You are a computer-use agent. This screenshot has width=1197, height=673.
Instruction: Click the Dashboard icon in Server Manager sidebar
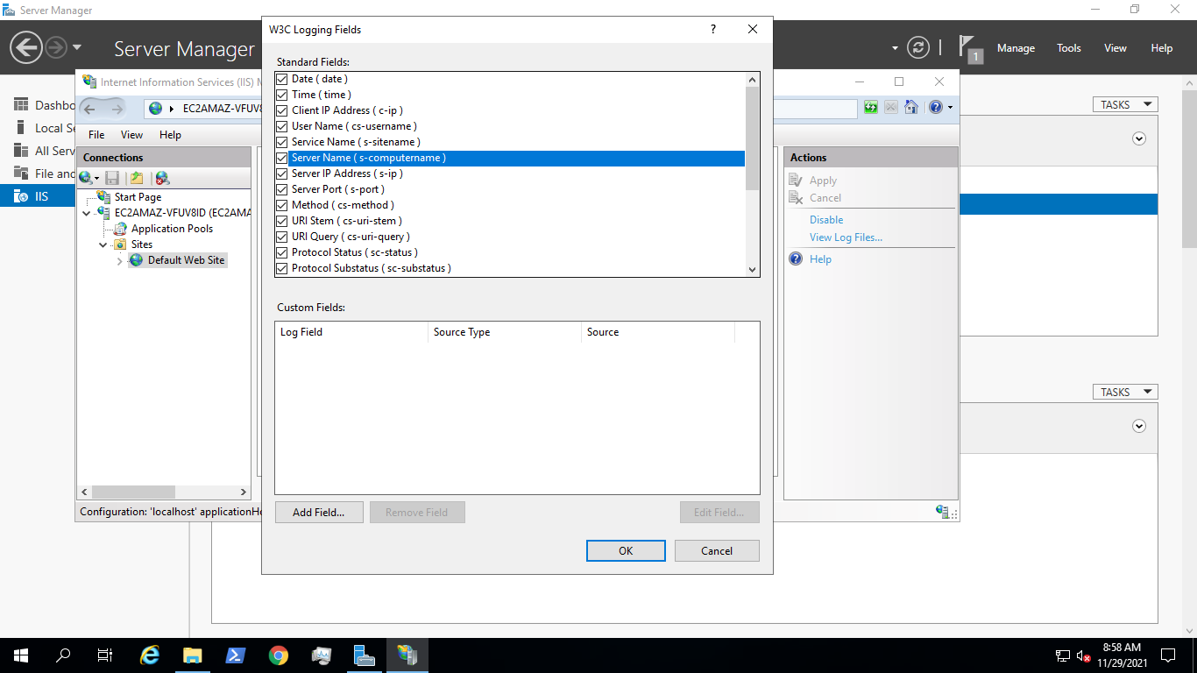tap(21, 105)
